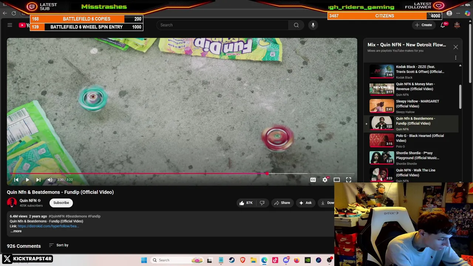Image resolution: width=473 pixels, height=266 pixels.
Task: Click the search magnifier button
Action: tap(296, 25)
